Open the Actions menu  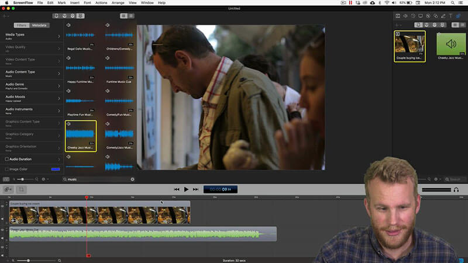coord(101,3)
